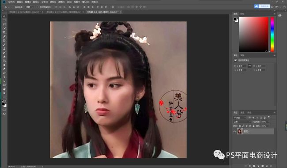Select the Lasso tool
This screenshot has height=168, width=287.
tap(4, 24)
